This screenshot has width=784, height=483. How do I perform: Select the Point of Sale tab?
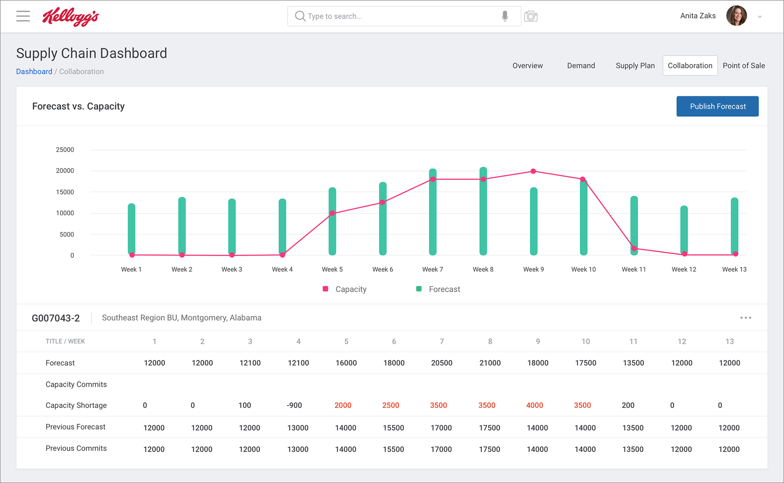(744, 66)
